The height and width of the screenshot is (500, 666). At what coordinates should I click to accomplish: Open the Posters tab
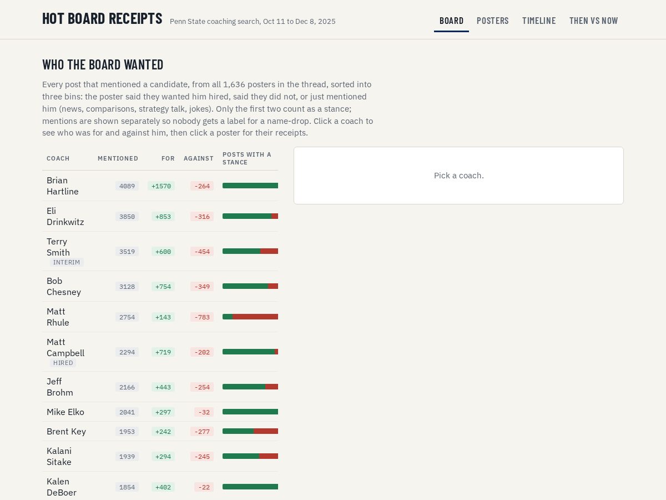click(493, 21)
